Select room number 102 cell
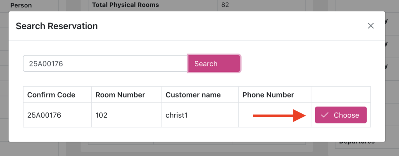Viewport: 399px width, 156px height. pyautogui.click(x=101, y=115)
